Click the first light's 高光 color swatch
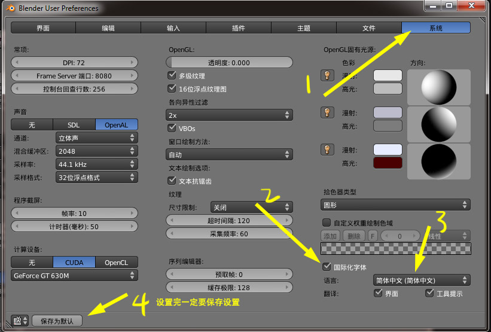Viewport: 491px width, 332px height. pyautogui.click(x=388, y=89)
